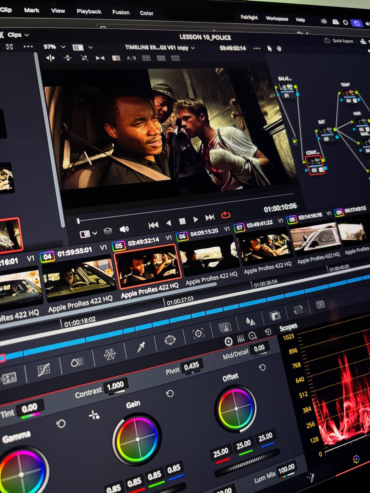370x493 pixels.
Task: Select the CONT node 02
Action: click(x=314, y=165)
